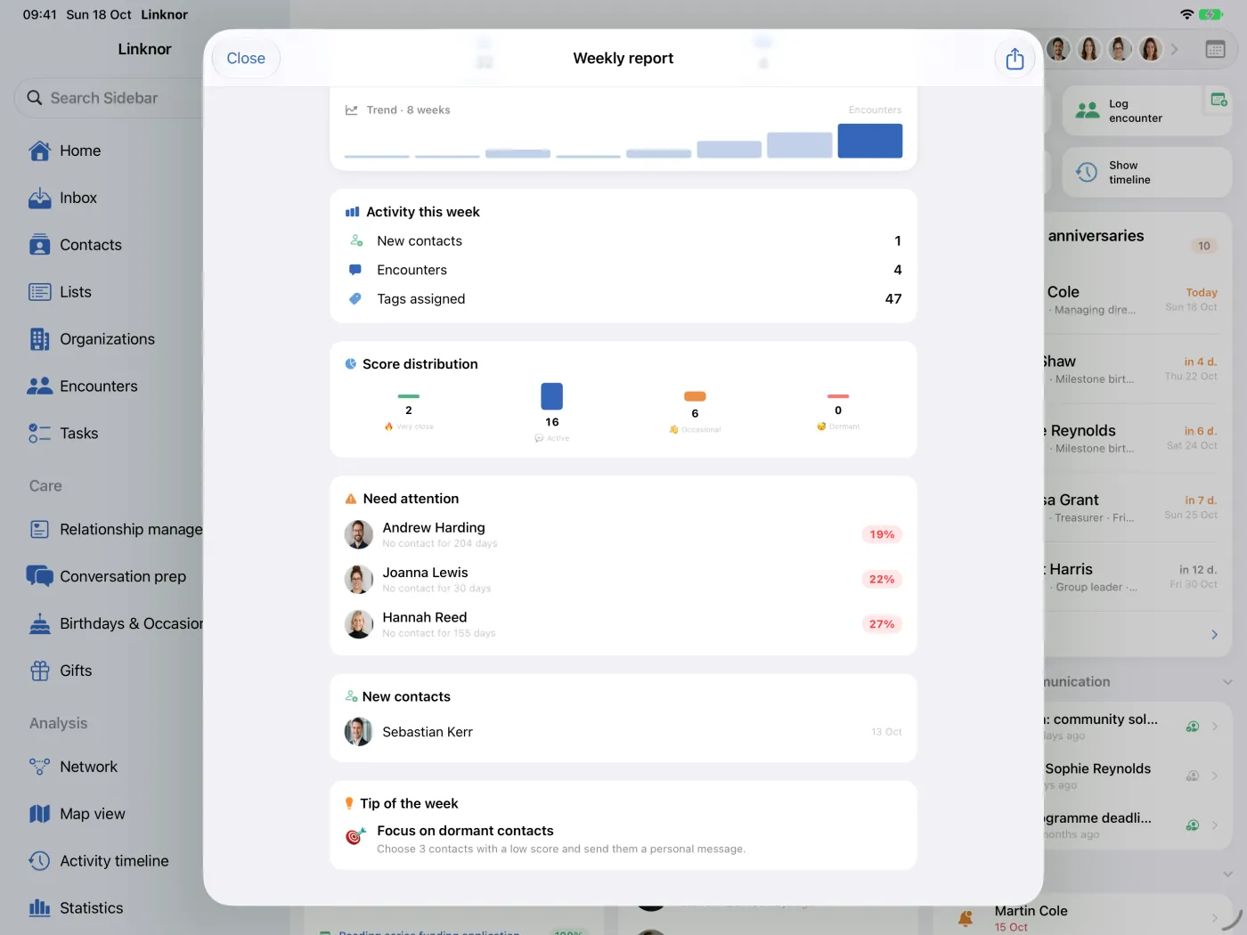Click the Wi-Fi status icon
This screenshot has height=935, width=1247.
tap(1186, 14)
